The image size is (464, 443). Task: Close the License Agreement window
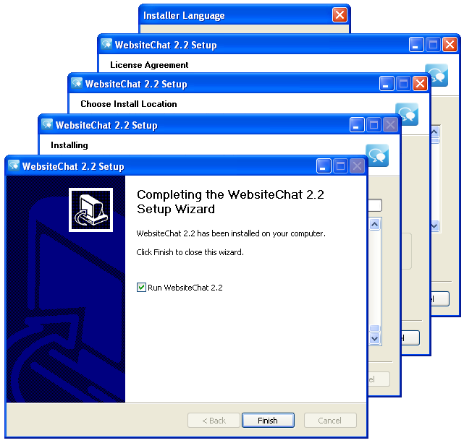coord(450,45)
